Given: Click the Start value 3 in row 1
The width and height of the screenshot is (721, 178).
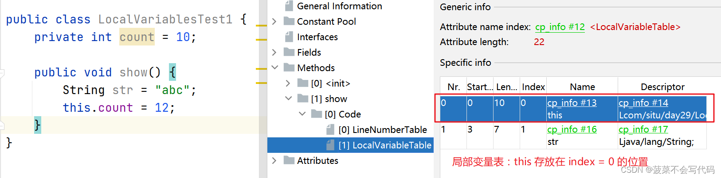Looking at the screenshot, I should point(470,129).
